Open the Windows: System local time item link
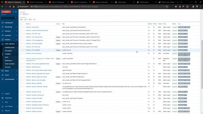Viewport: 203px width, 114px height. tap(34, 111)
